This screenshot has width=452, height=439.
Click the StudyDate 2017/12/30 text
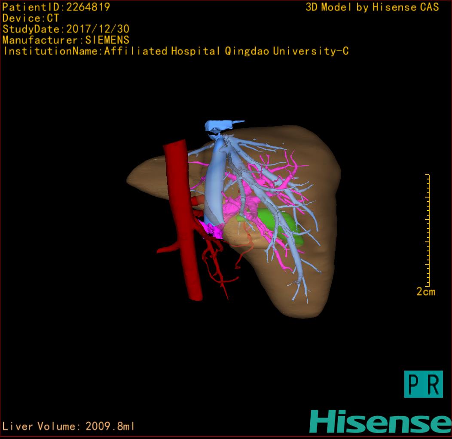tap(66, 29)
